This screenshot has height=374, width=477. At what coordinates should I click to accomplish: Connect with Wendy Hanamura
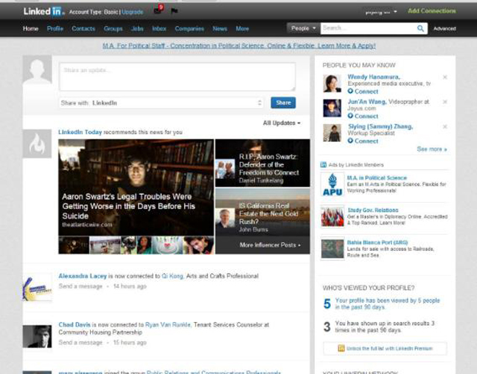pos(363,91)
